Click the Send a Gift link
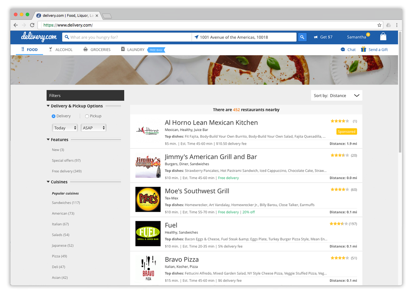 [378, 50]
